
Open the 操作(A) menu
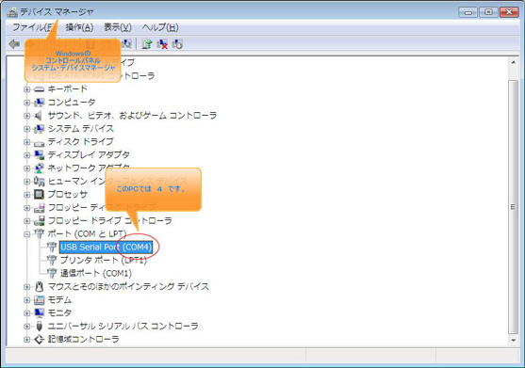point(79,27)
